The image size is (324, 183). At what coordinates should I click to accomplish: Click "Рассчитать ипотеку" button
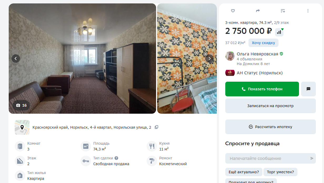271,127
